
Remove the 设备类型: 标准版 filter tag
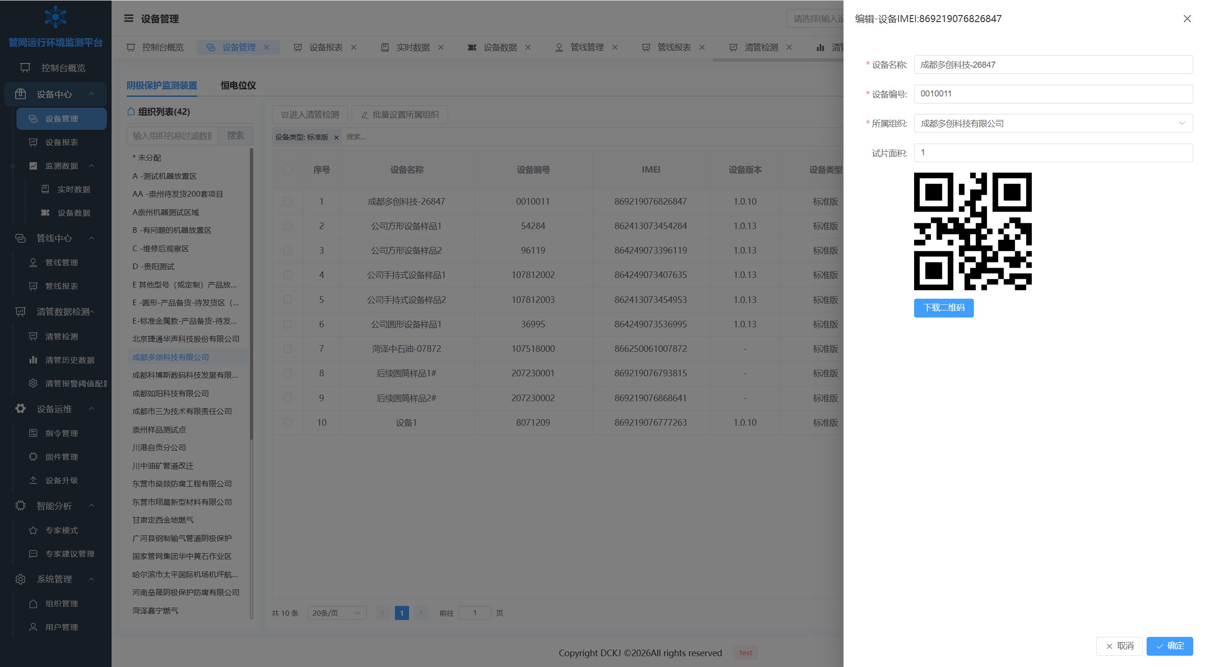pos(336,137)
